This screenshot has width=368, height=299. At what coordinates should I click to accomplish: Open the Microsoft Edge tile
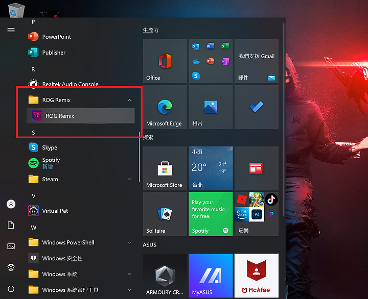165,107
